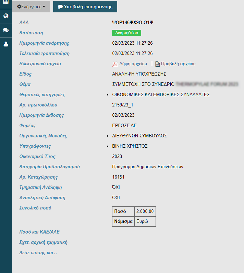Screen dimensions: 244x273
Task: Click the green Αναρτηθείσα status badge
Action: coord(127,33)
